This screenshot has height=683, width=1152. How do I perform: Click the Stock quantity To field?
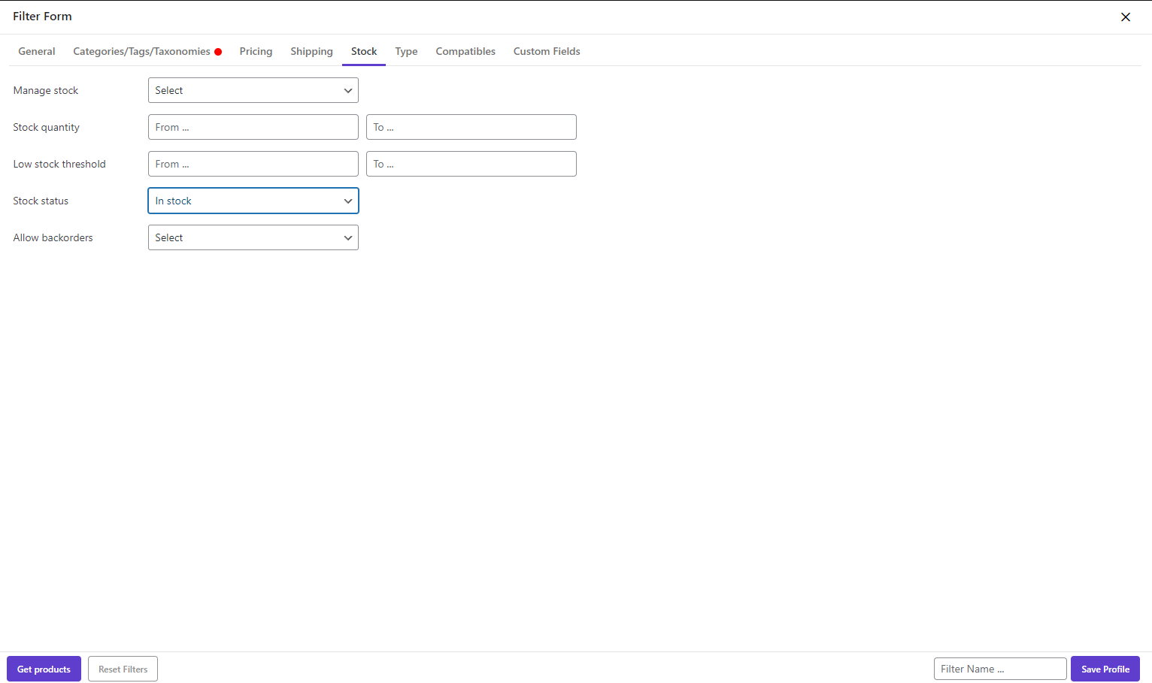[471, 127]
